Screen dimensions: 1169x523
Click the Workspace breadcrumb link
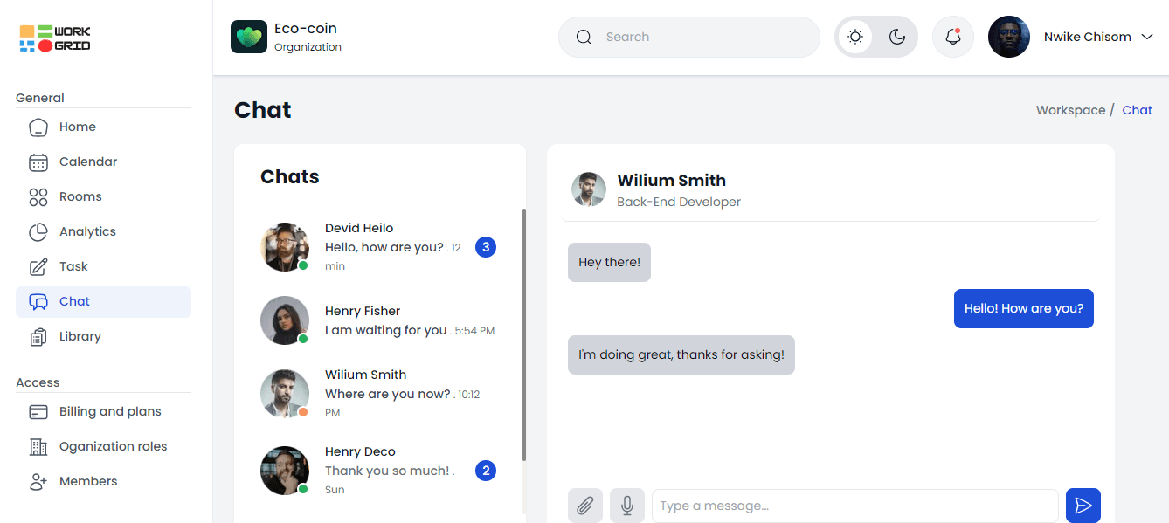coord(1070,110)
